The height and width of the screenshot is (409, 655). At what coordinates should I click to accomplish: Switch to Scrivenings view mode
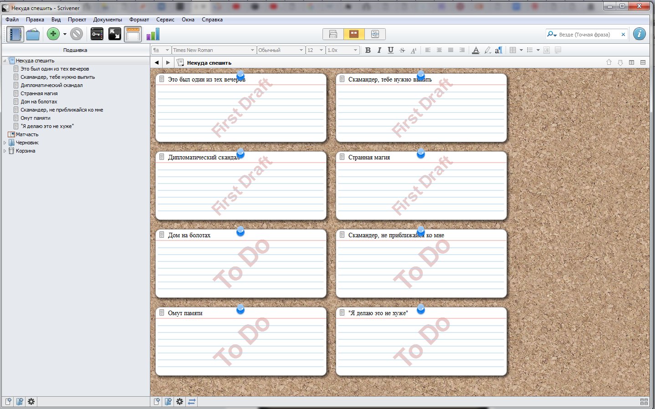pos(333,34)
